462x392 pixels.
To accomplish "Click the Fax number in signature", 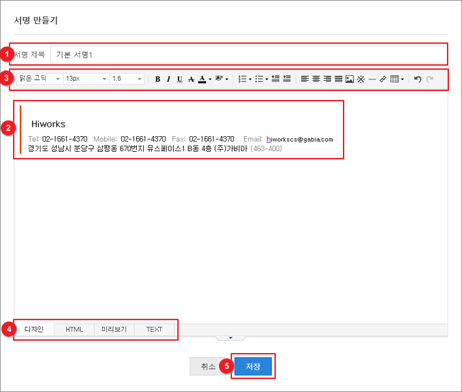I will (x=211, y=139).
